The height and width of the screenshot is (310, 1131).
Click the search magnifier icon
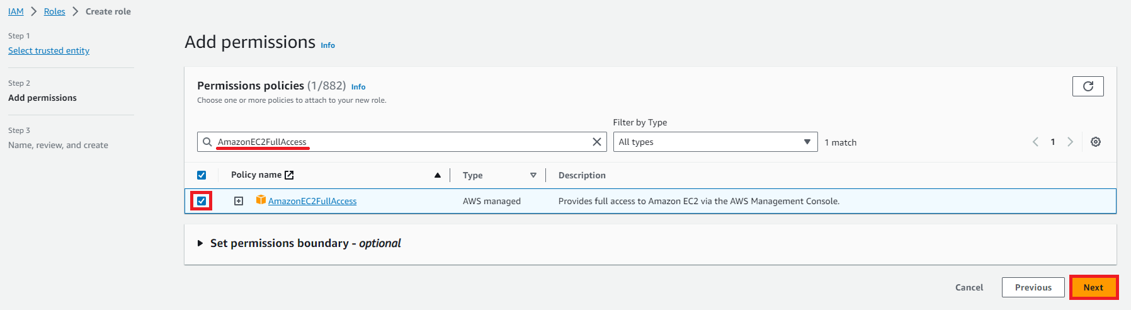pos(207,142)
